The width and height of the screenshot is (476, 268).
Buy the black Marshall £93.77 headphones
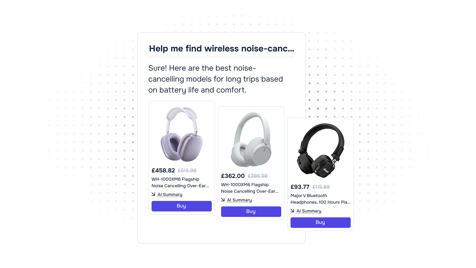coord(321,223)
